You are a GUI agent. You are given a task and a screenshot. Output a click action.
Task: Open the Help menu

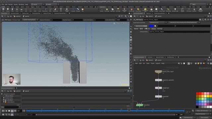point(26,4)
